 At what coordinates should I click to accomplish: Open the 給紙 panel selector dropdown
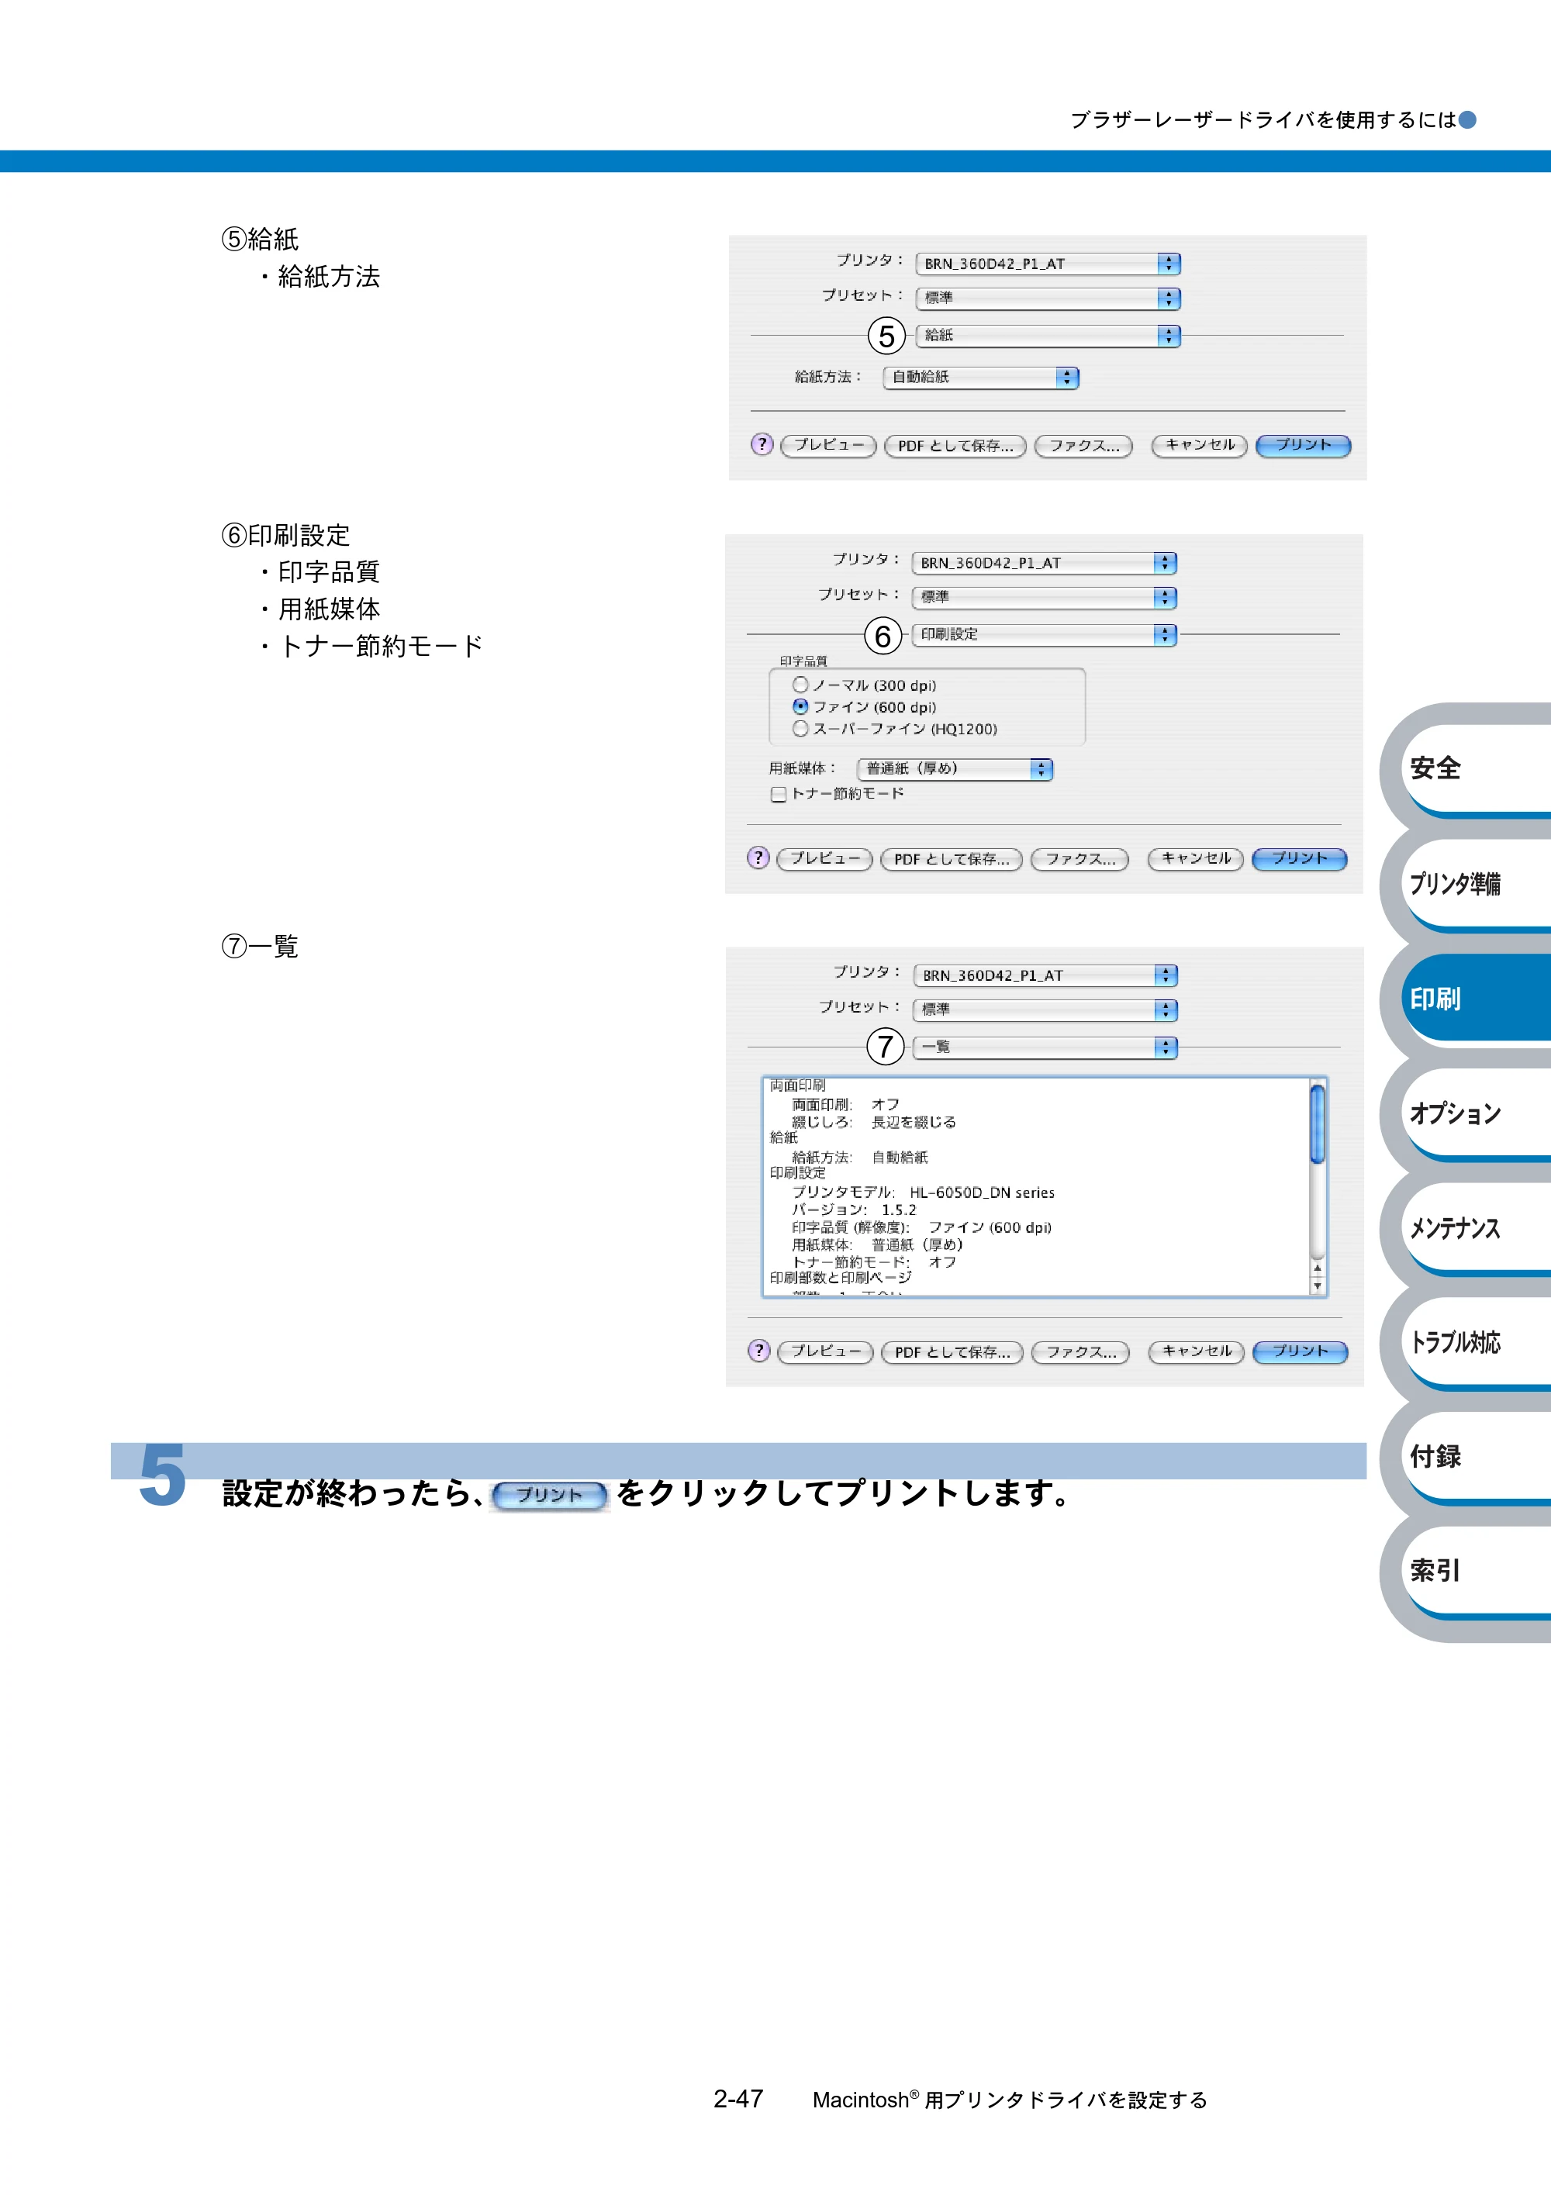[1048, 336]
